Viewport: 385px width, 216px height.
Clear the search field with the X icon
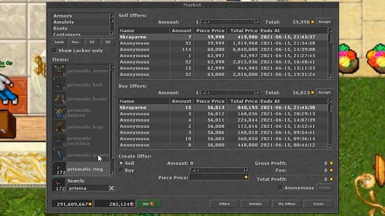(111, 188)
